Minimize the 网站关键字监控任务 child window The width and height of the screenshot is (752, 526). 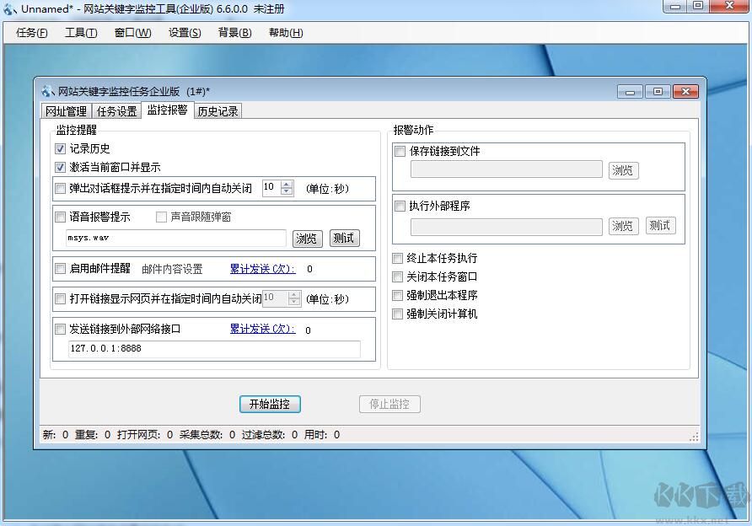click(630, 92)
